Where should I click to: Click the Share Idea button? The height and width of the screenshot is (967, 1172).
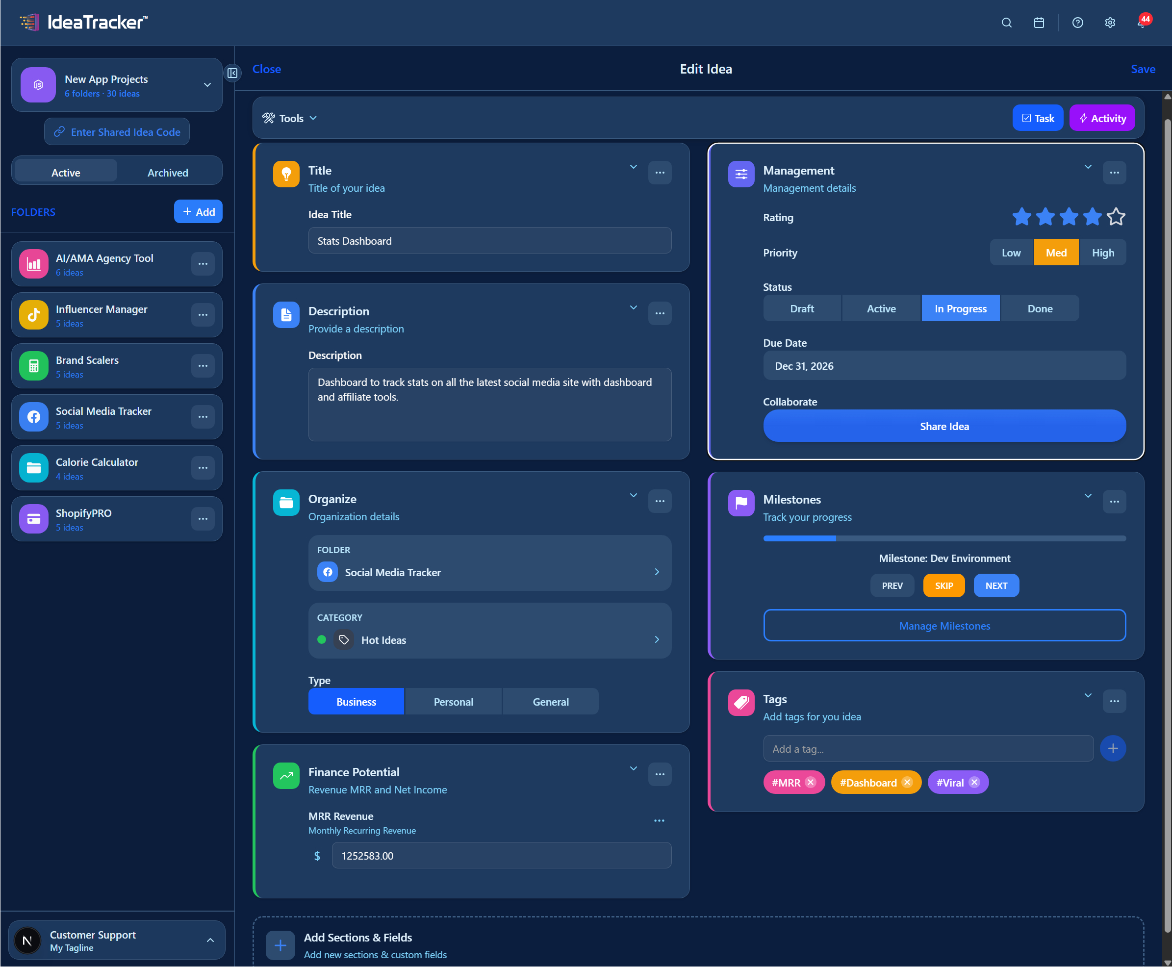pos(943,426)
